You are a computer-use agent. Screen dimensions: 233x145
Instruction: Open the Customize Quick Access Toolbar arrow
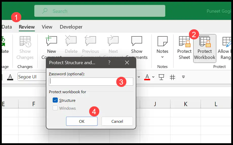click(x=183, y=77)
